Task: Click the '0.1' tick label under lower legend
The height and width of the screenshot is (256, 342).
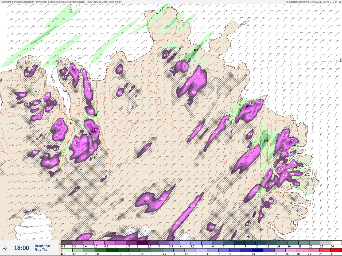Action: (x=63, y=254)
